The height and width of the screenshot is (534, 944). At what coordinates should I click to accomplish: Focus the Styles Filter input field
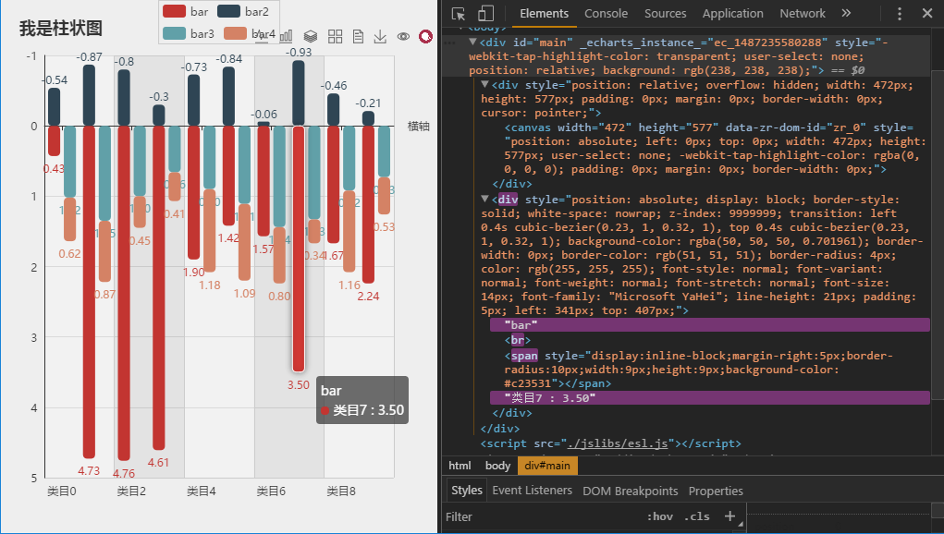(542, 516)
